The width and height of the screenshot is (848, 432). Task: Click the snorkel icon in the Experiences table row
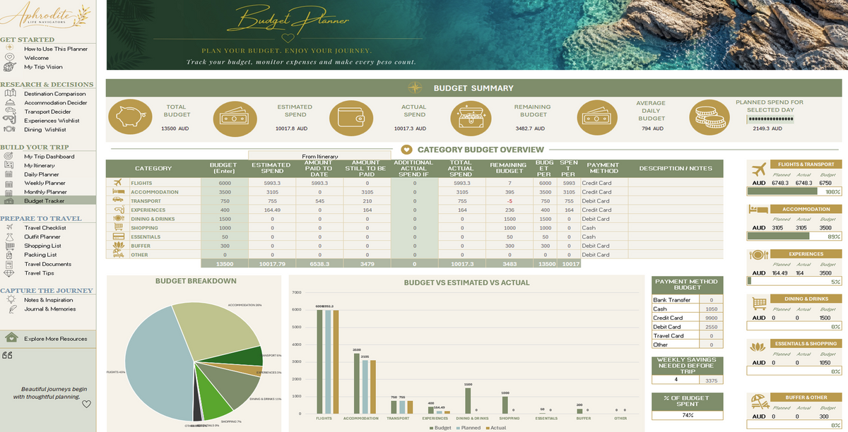tap(119, 210)
